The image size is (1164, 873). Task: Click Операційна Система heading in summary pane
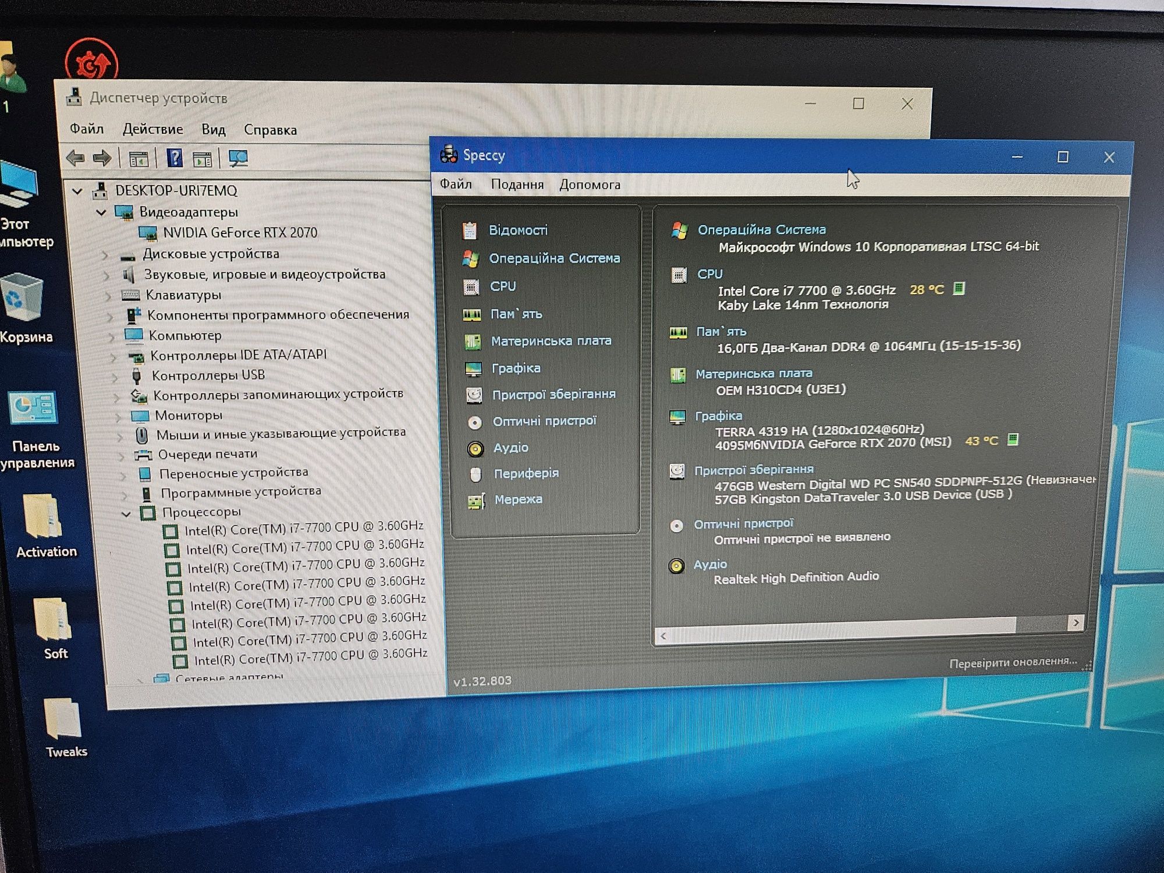click(762, 229)
